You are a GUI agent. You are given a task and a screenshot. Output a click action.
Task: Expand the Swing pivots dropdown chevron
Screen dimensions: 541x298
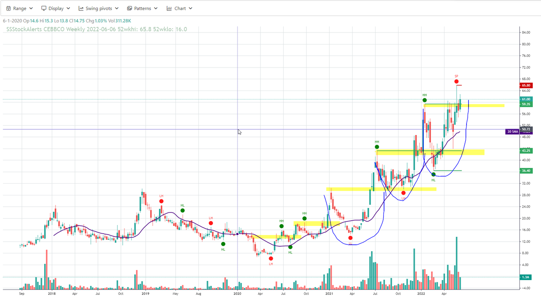[x=117, y=9]
